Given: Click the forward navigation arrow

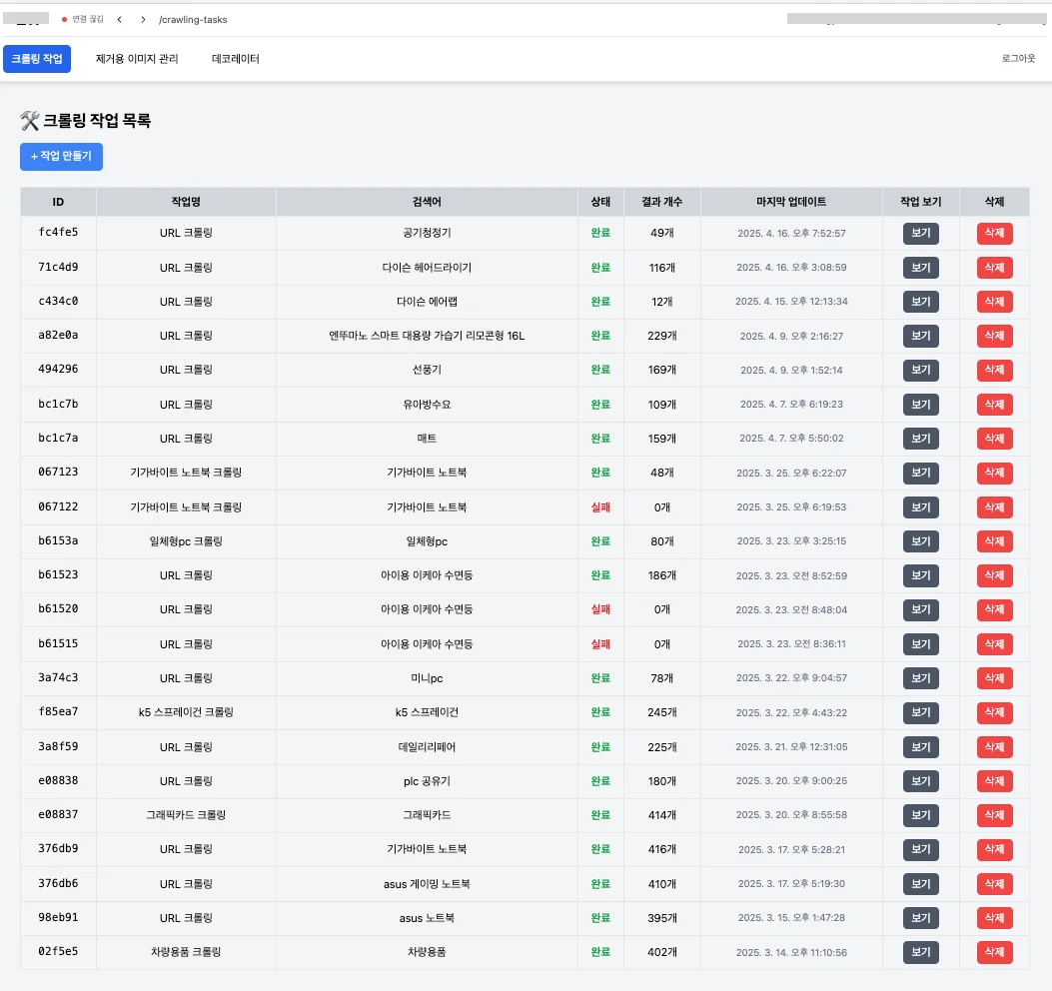Looking at the screenshot, I should pos(143,19).
